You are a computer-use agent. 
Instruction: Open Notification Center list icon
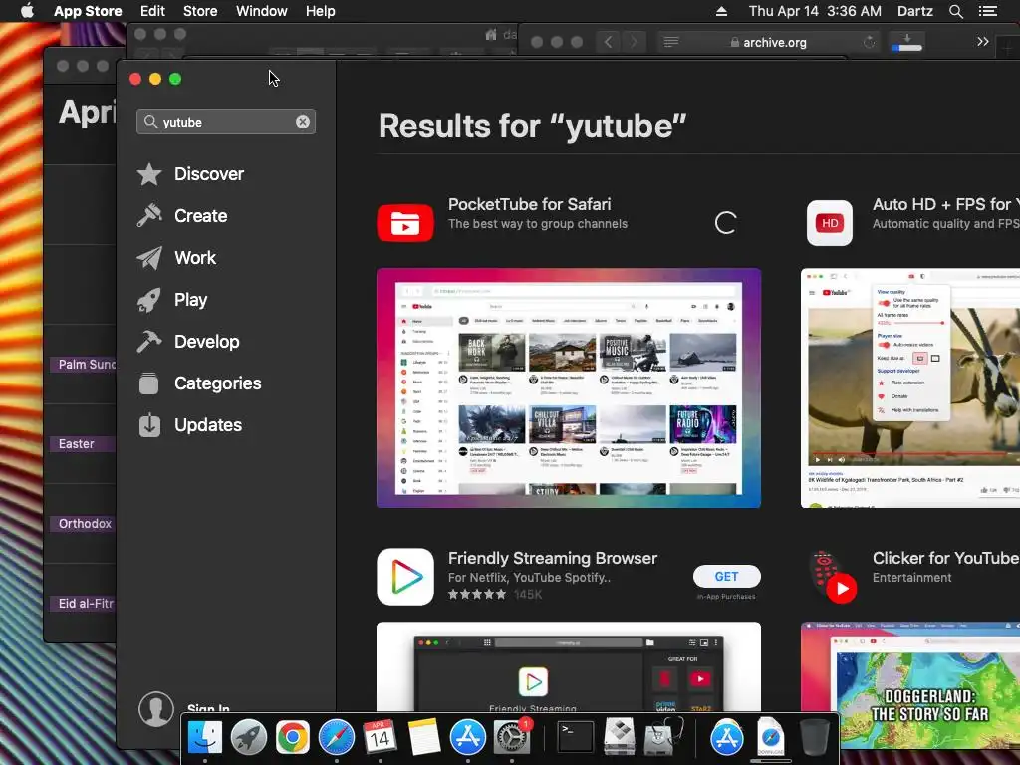point(988,11)
